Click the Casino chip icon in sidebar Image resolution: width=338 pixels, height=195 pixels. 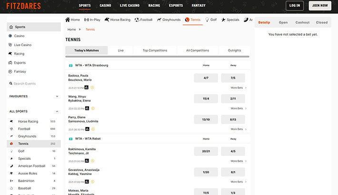pos(10,36)
